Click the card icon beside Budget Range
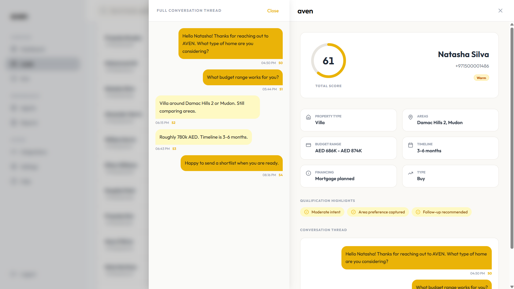This screenshot has width=514, height=289. pyautogui.click(x=308, y=145)
